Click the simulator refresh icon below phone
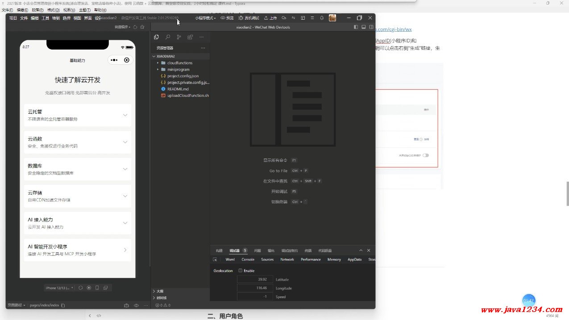 [81, 288]
